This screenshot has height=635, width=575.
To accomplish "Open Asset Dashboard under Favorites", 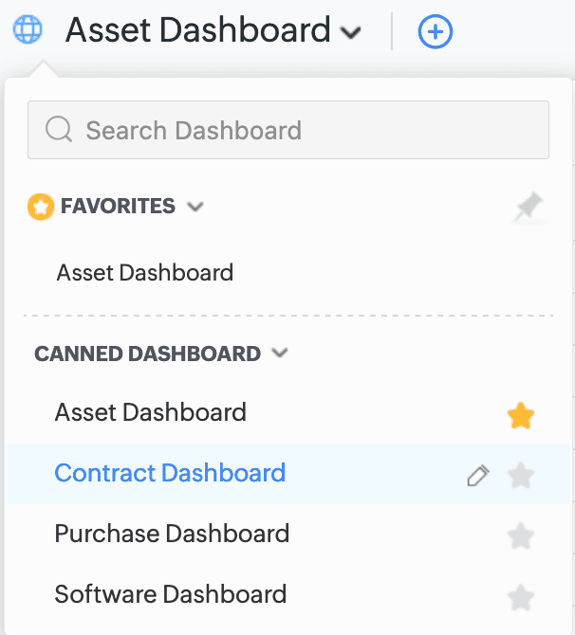I will tap(145, 273).
